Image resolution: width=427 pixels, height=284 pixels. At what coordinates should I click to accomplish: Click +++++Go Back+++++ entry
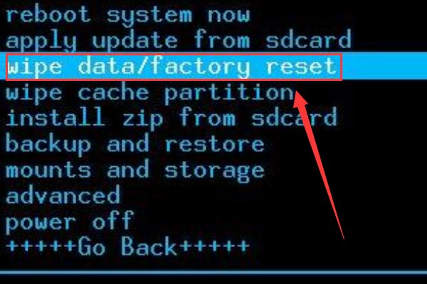(127, 246)
